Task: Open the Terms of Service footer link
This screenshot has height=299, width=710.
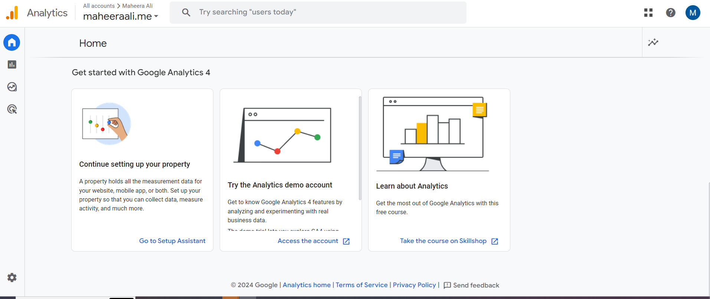Action: (x=361, y=285)
